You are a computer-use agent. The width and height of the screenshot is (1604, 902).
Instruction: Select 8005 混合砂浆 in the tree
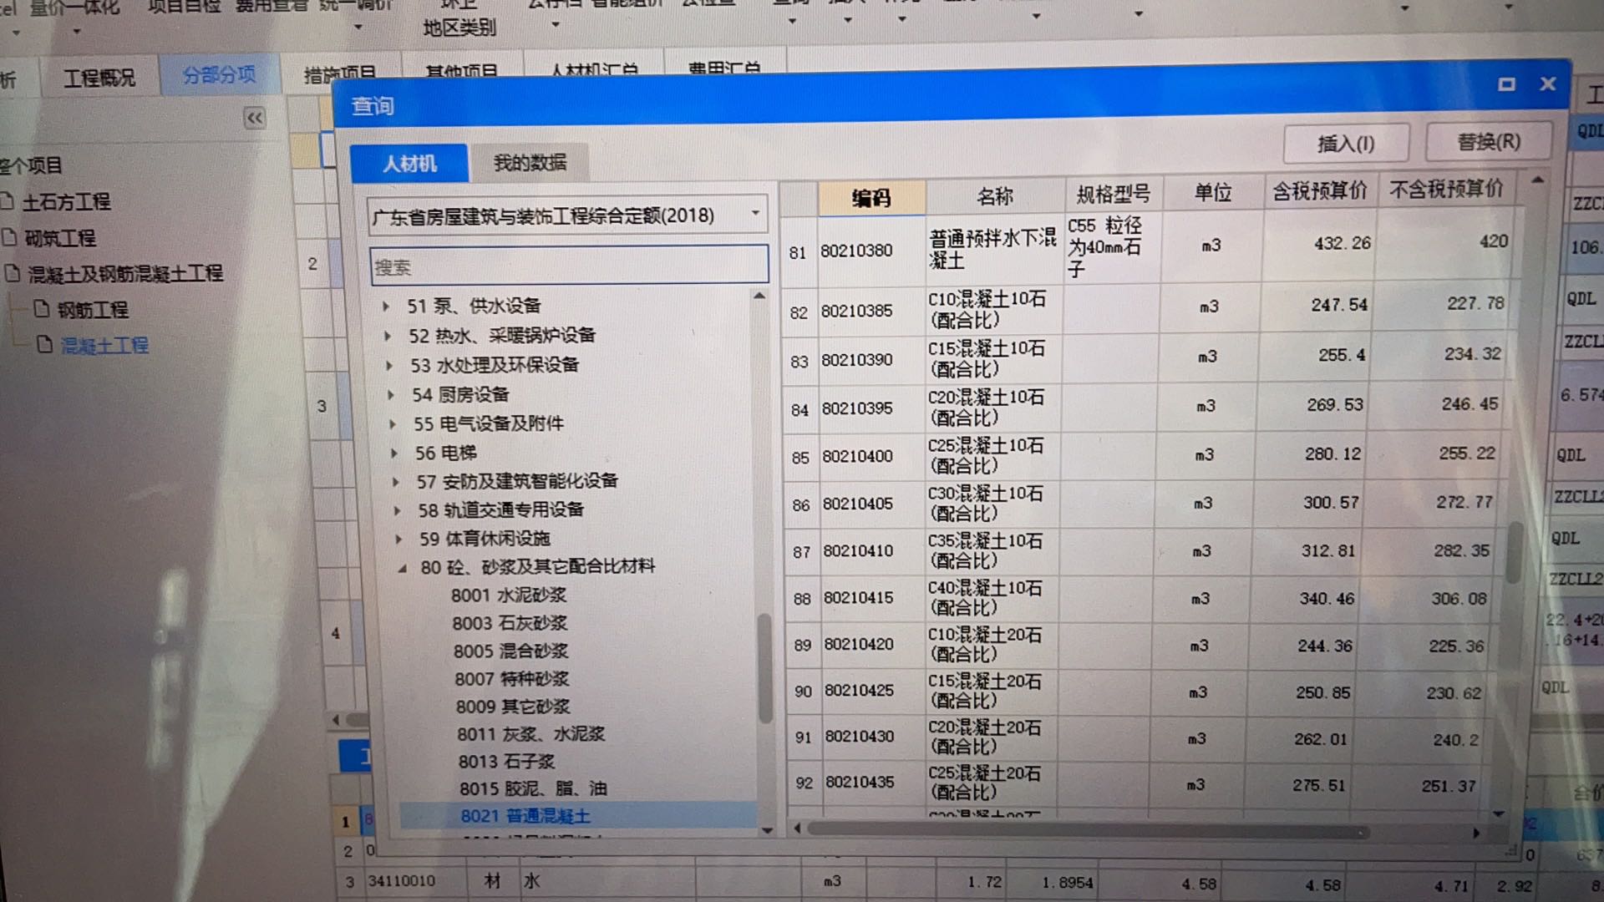click(511, 651)
